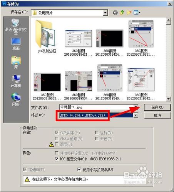Create a new folder

(129, 12)
